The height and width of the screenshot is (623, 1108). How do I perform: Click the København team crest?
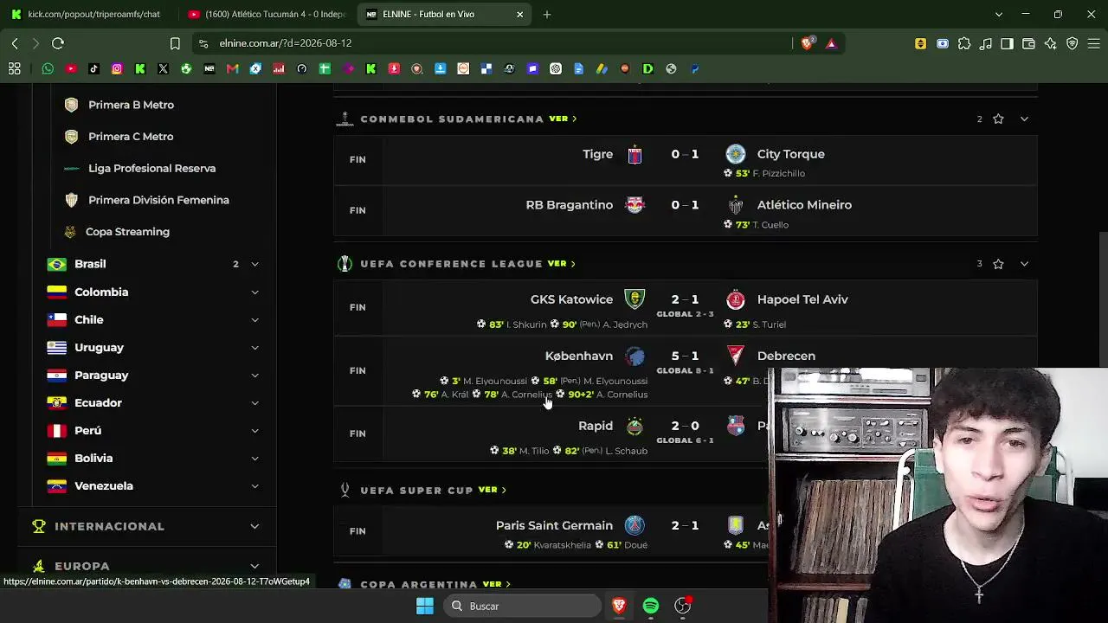[635, 356]
